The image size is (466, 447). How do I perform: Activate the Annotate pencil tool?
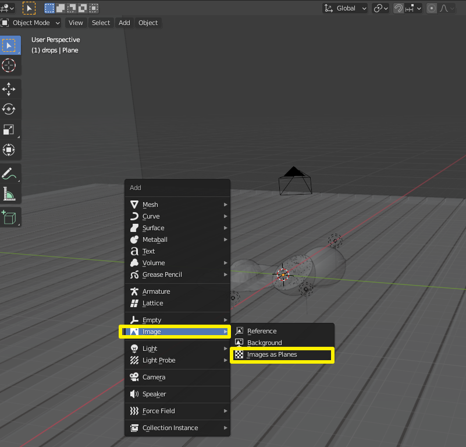(x=9, y=174)
